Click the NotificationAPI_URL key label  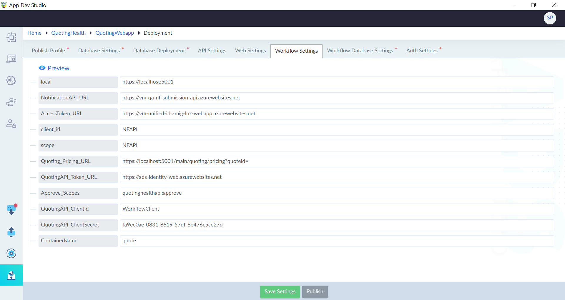(78, 98)
